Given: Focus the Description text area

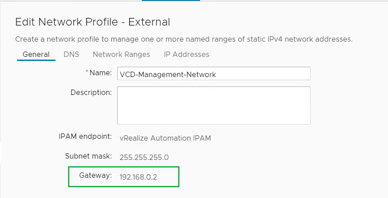Looking at the screenshot, I should pos(213,105).
